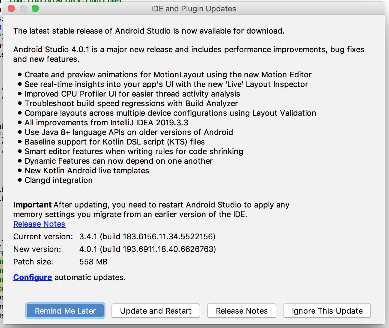Click the 'Troubleshoot build speed regressions' bullet
Screen dimensions: 389x328
(x=131, y=103)
